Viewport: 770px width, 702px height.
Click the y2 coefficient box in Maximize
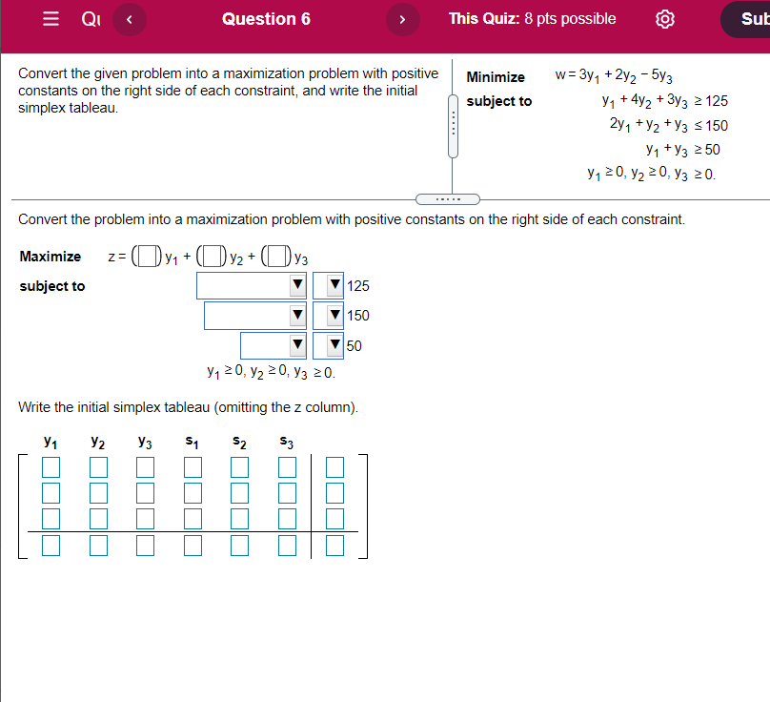tap(213, 257)
